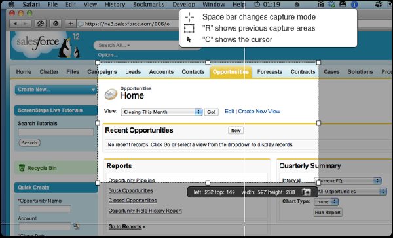The width and height of the screenshot is (393, 238).
Task: Open the Chart Type dropdown
Action: point(326,202)
